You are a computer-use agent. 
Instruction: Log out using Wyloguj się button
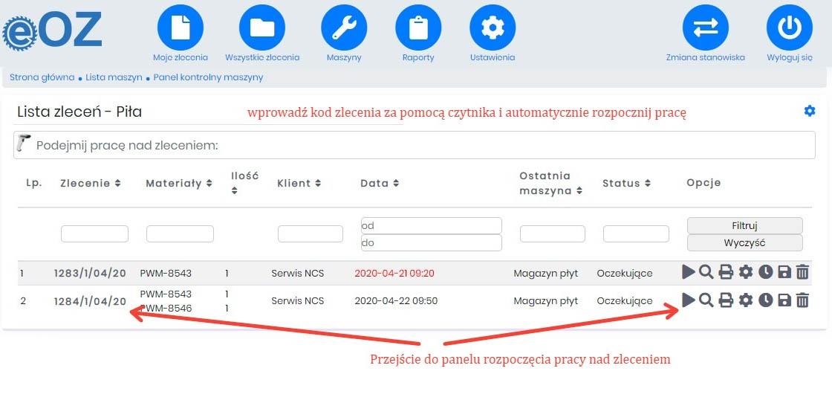coord(789,28)
